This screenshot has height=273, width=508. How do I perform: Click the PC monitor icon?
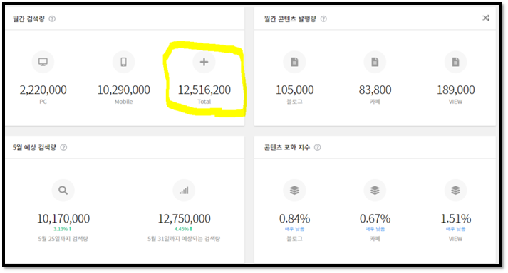tap(43, 62)
